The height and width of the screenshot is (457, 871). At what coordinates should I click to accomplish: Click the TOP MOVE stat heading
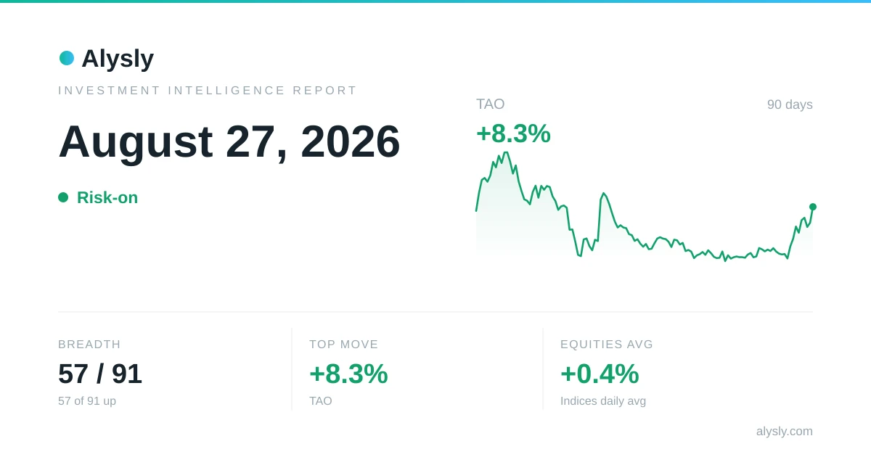pos(344,345)
